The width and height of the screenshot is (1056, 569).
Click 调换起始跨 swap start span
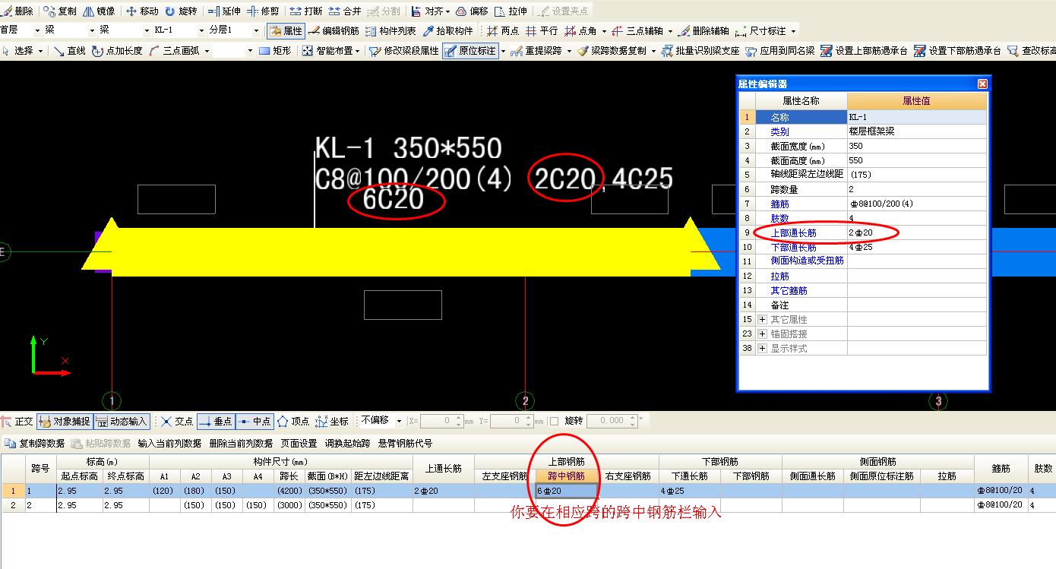[348, 444]
